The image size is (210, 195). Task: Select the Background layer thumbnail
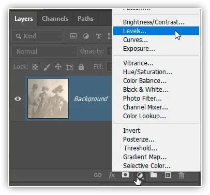pyautogui.click(x=48, y=99)
